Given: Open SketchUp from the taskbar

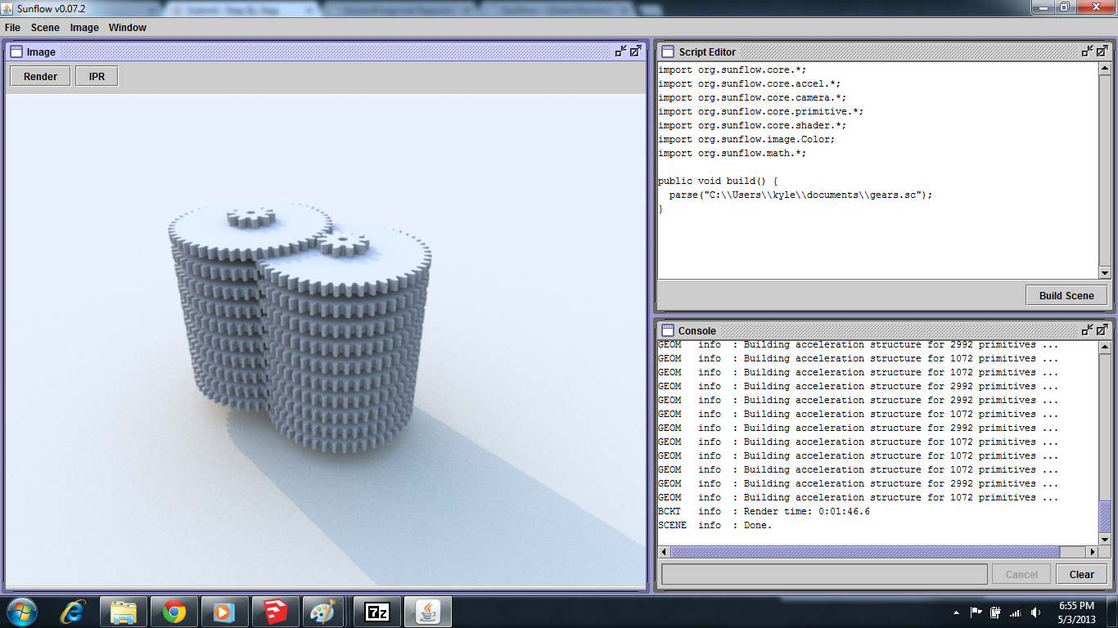Looking at the screenshot, I should (x=275, y=612).
